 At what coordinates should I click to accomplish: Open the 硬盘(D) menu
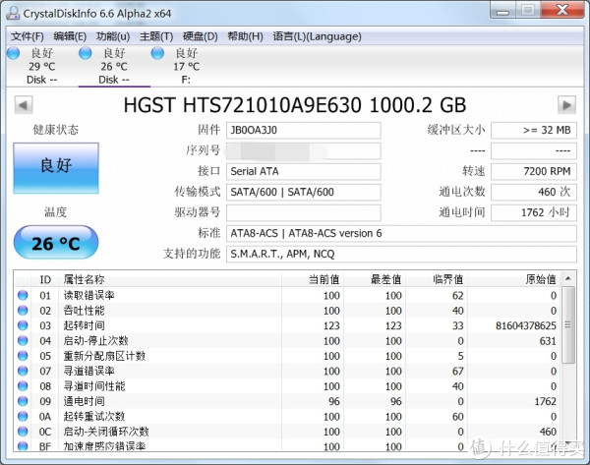[201, 36]
